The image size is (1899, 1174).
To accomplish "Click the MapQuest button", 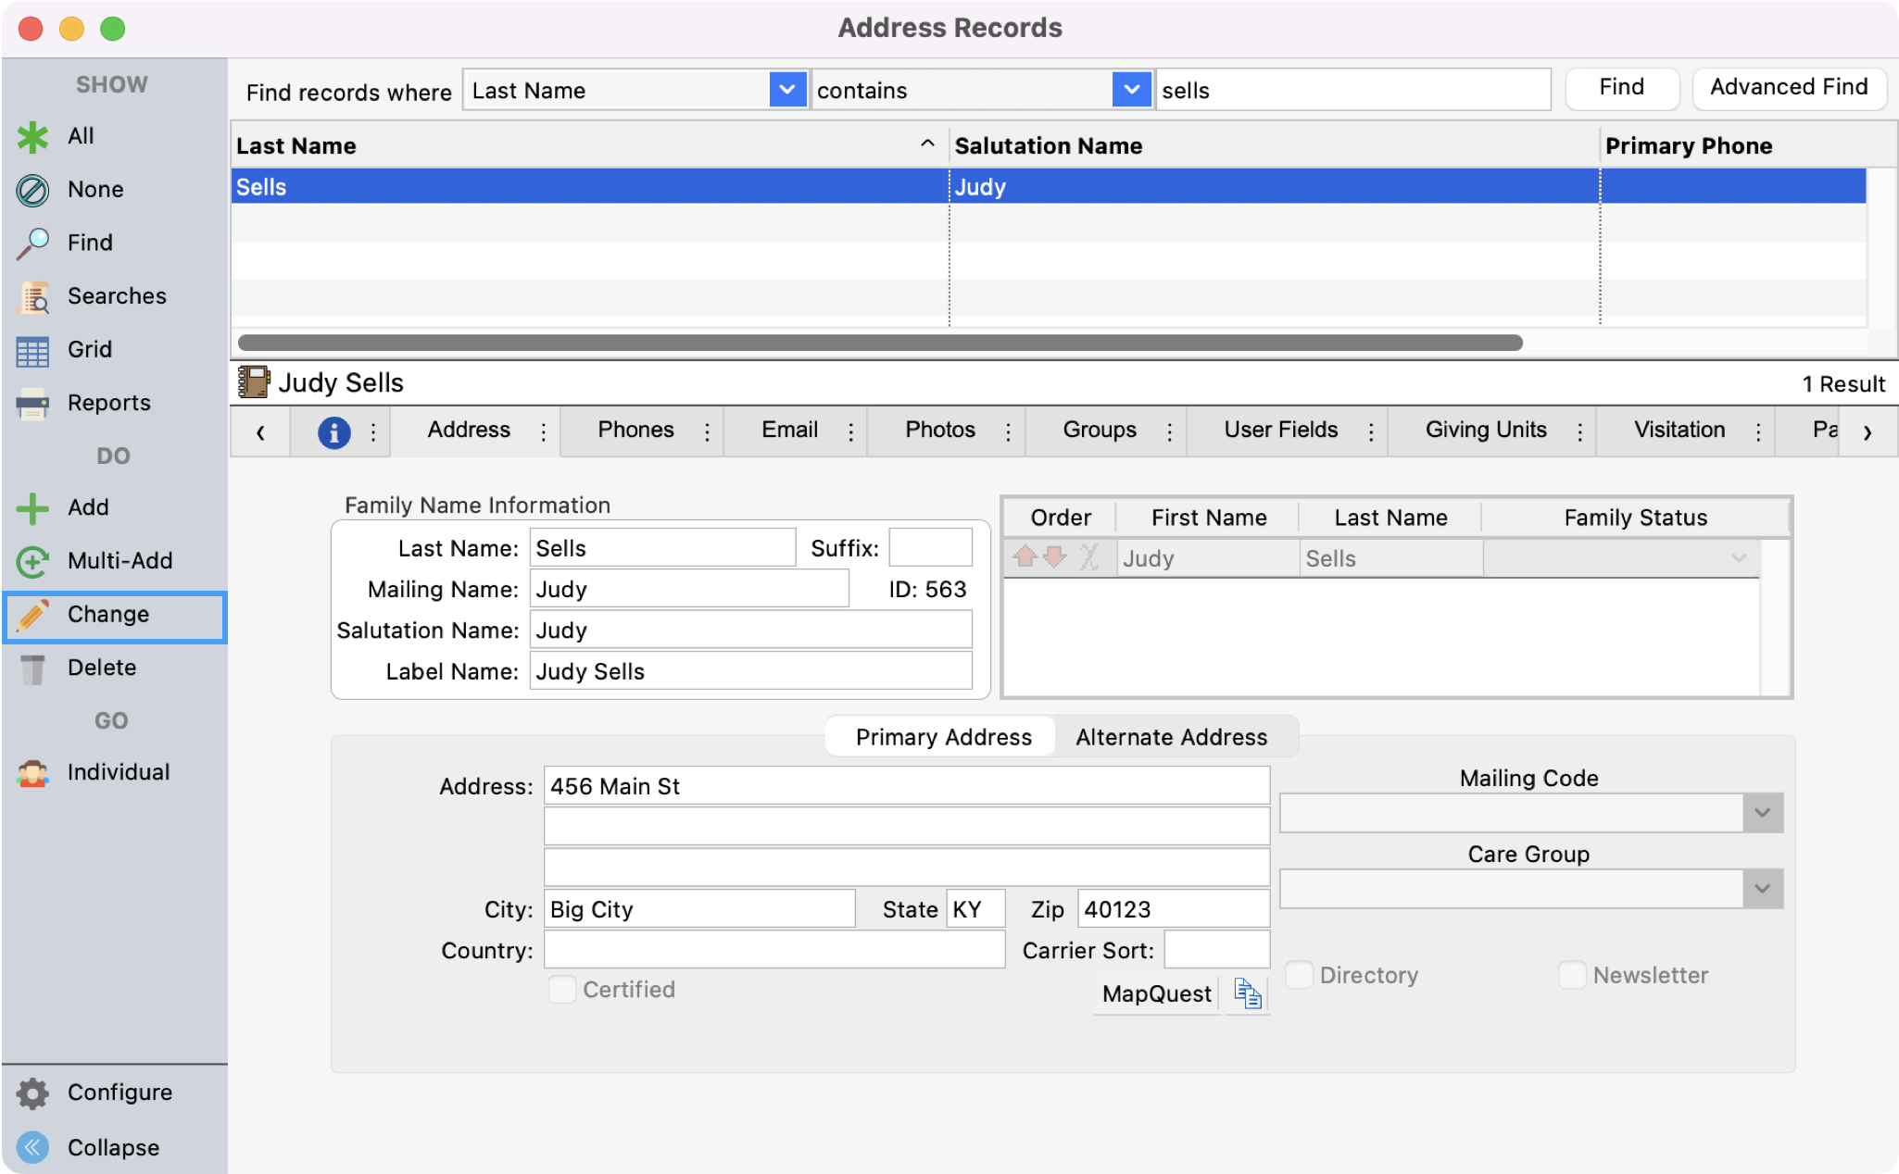I will (x=1156, y=994).
